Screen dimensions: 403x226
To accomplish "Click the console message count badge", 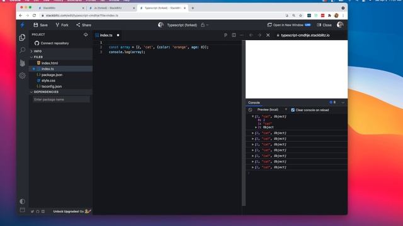I will pyautogui.click(x=332, y=102).
